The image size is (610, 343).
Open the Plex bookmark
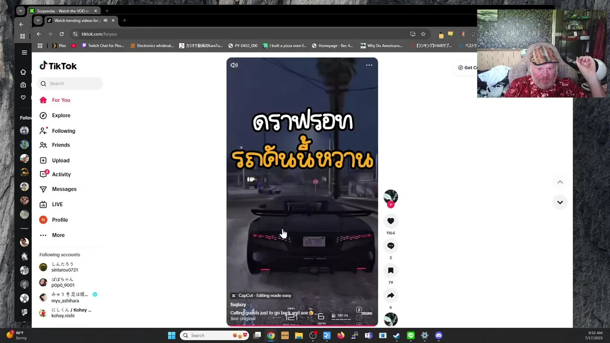coord(59,46)
